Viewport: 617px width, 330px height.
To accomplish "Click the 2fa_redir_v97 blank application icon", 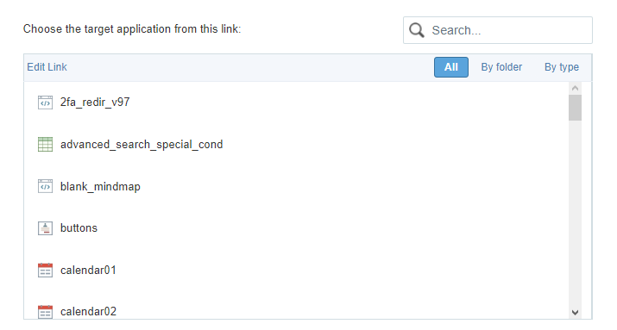I will pyautogui.click(x=45, y=103).
